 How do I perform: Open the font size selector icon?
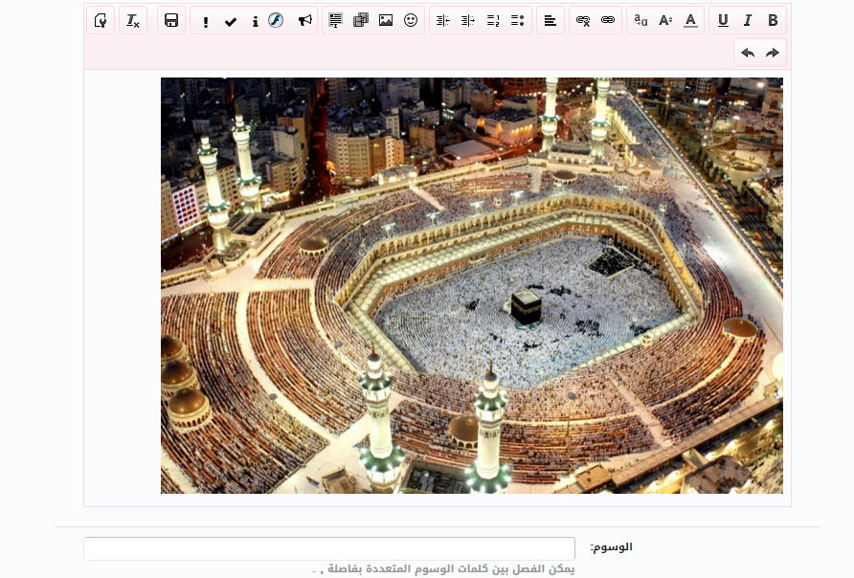coord(665,21)
